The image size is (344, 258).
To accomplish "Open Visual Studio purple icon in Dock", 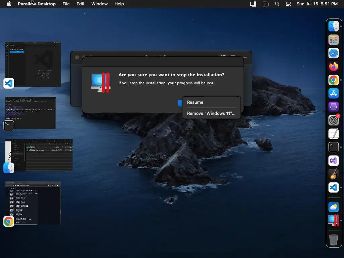I will coord(334,161).
